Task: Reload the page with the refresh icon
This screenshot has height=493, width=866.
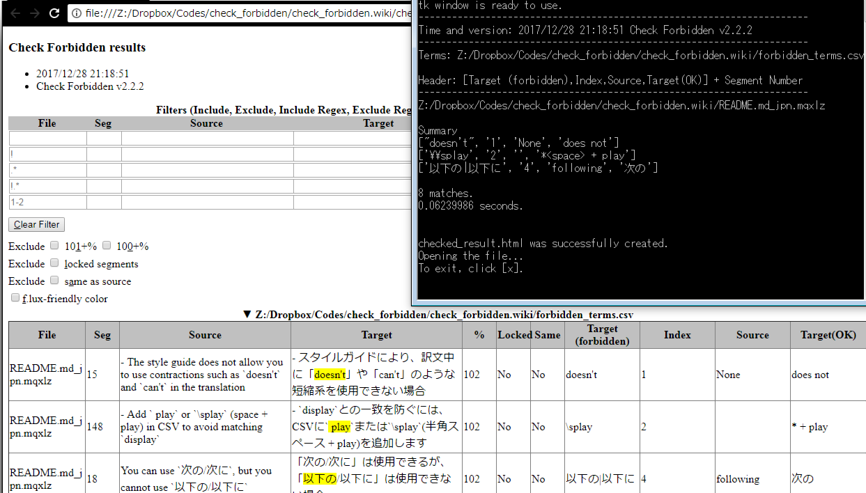Action: pos(54,13)
